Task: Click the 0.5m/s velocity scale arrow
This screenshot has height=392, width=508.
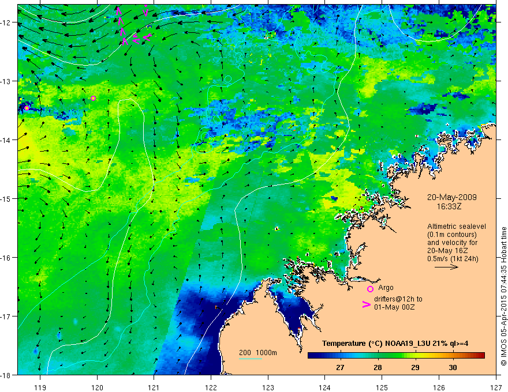Action: (446, 267)
